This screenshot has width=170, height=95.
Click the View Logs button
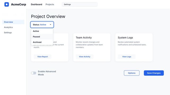[127, 57]
